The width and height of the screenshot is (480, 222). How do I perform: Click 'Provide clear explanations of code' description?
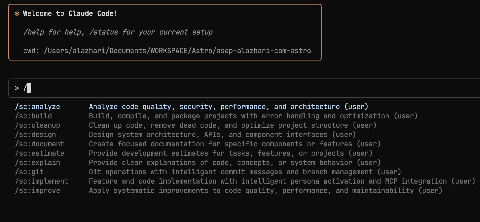click(235, 163)
